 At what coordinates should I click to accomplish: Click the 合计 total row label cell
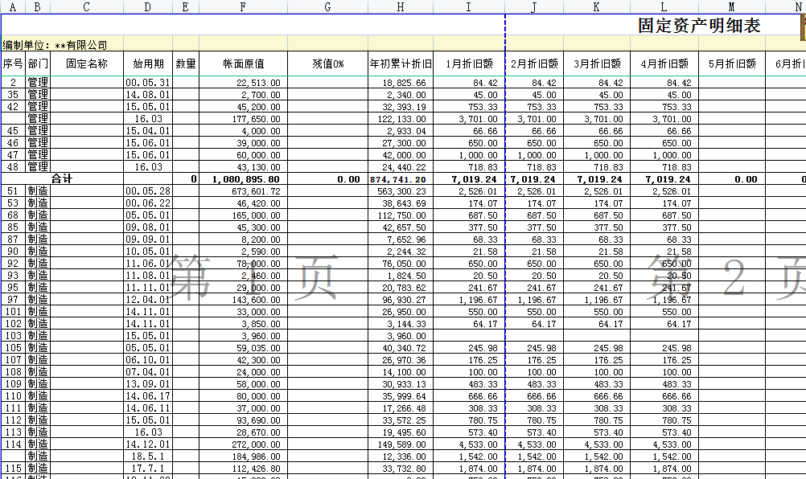click(63, 178)
